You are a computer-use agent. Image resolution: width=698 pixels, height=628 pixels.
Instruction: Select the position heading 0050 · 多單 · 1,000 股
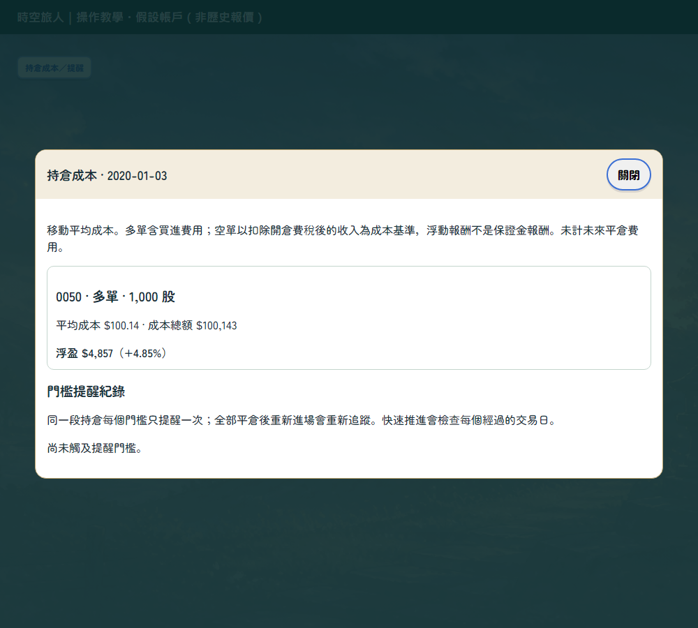pos(115,297)
